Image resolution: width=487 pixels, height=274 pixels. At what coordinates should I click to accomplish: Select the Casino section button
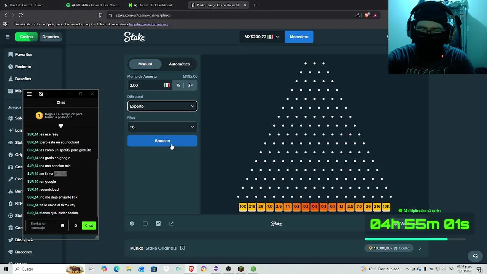point(26,37)
